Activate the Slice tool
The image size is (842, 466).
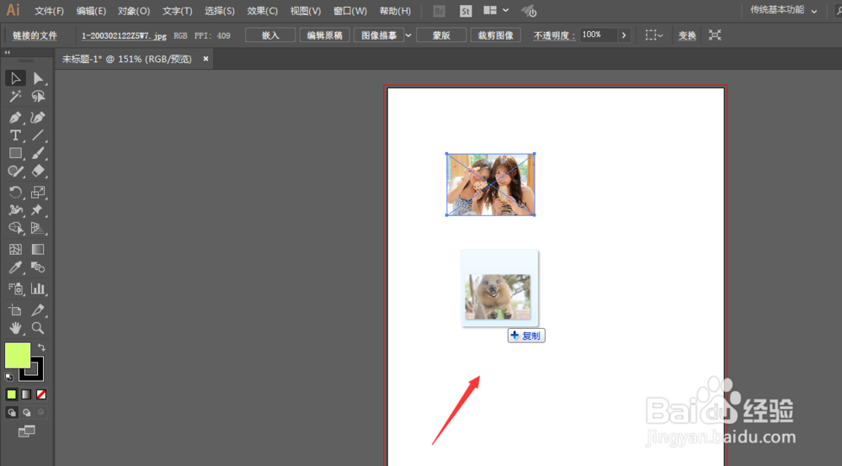tap(38, 310)
